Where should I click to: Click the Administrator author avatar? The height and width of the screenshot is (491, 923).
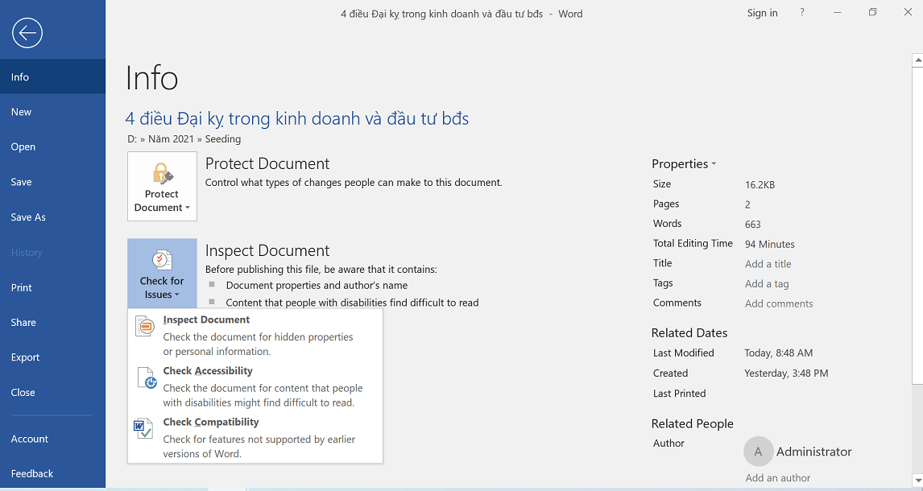[758, 451]
